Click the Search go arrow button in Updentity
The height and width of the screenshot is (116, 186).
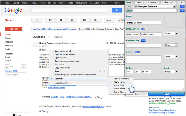click(182, 11)
